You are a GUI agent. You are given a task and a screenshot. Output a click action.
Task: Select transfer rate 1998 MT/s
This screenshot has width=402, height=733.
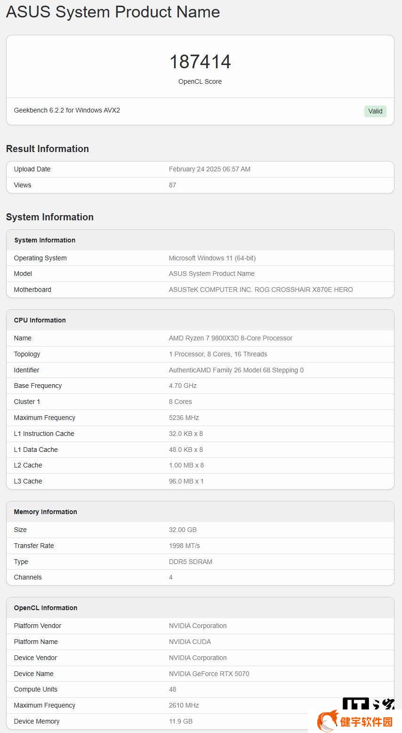point(185,546)
